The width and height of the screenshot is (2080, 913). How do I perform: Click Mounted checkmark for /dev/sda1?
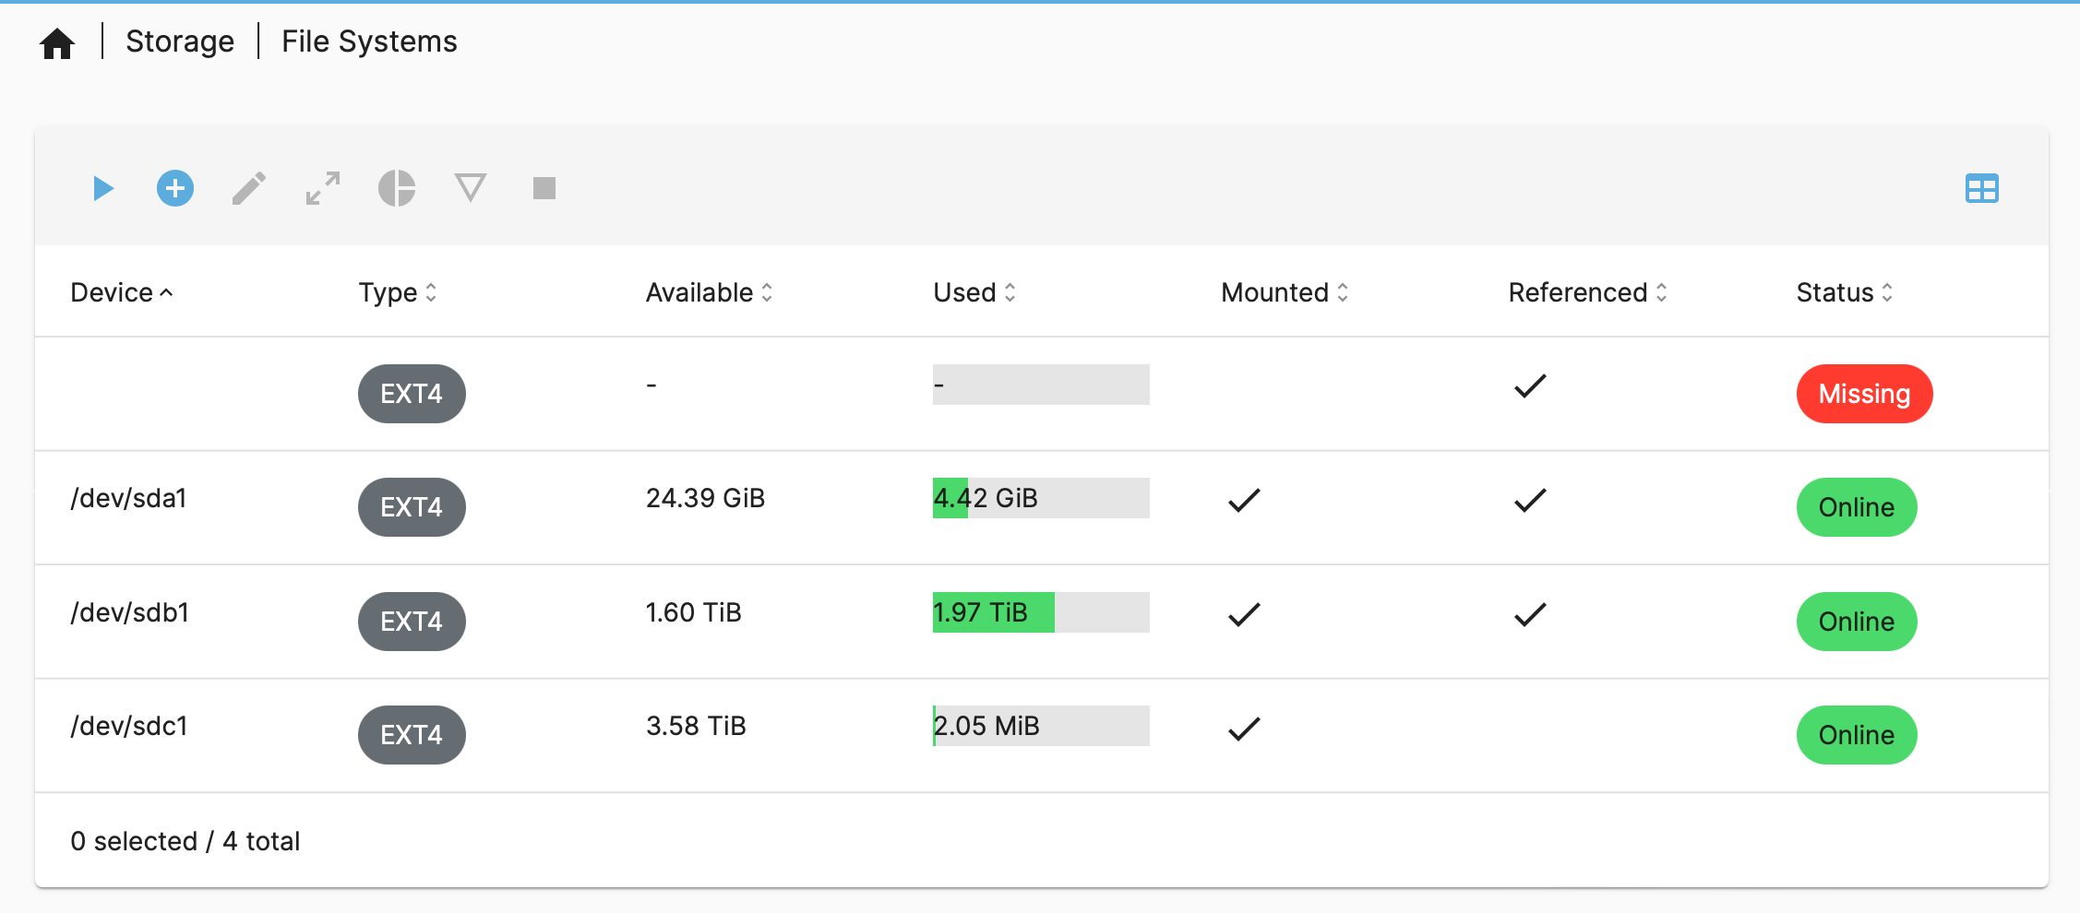1244,500
